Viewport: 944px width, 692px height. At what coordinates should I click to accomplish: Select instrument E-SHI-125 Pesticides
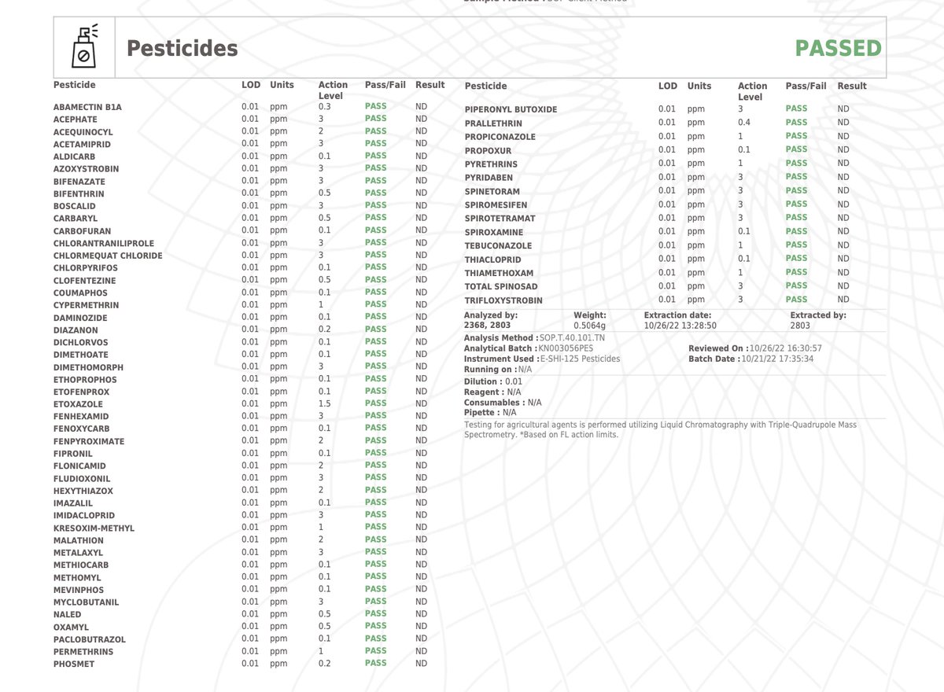[x=579, y=359]
